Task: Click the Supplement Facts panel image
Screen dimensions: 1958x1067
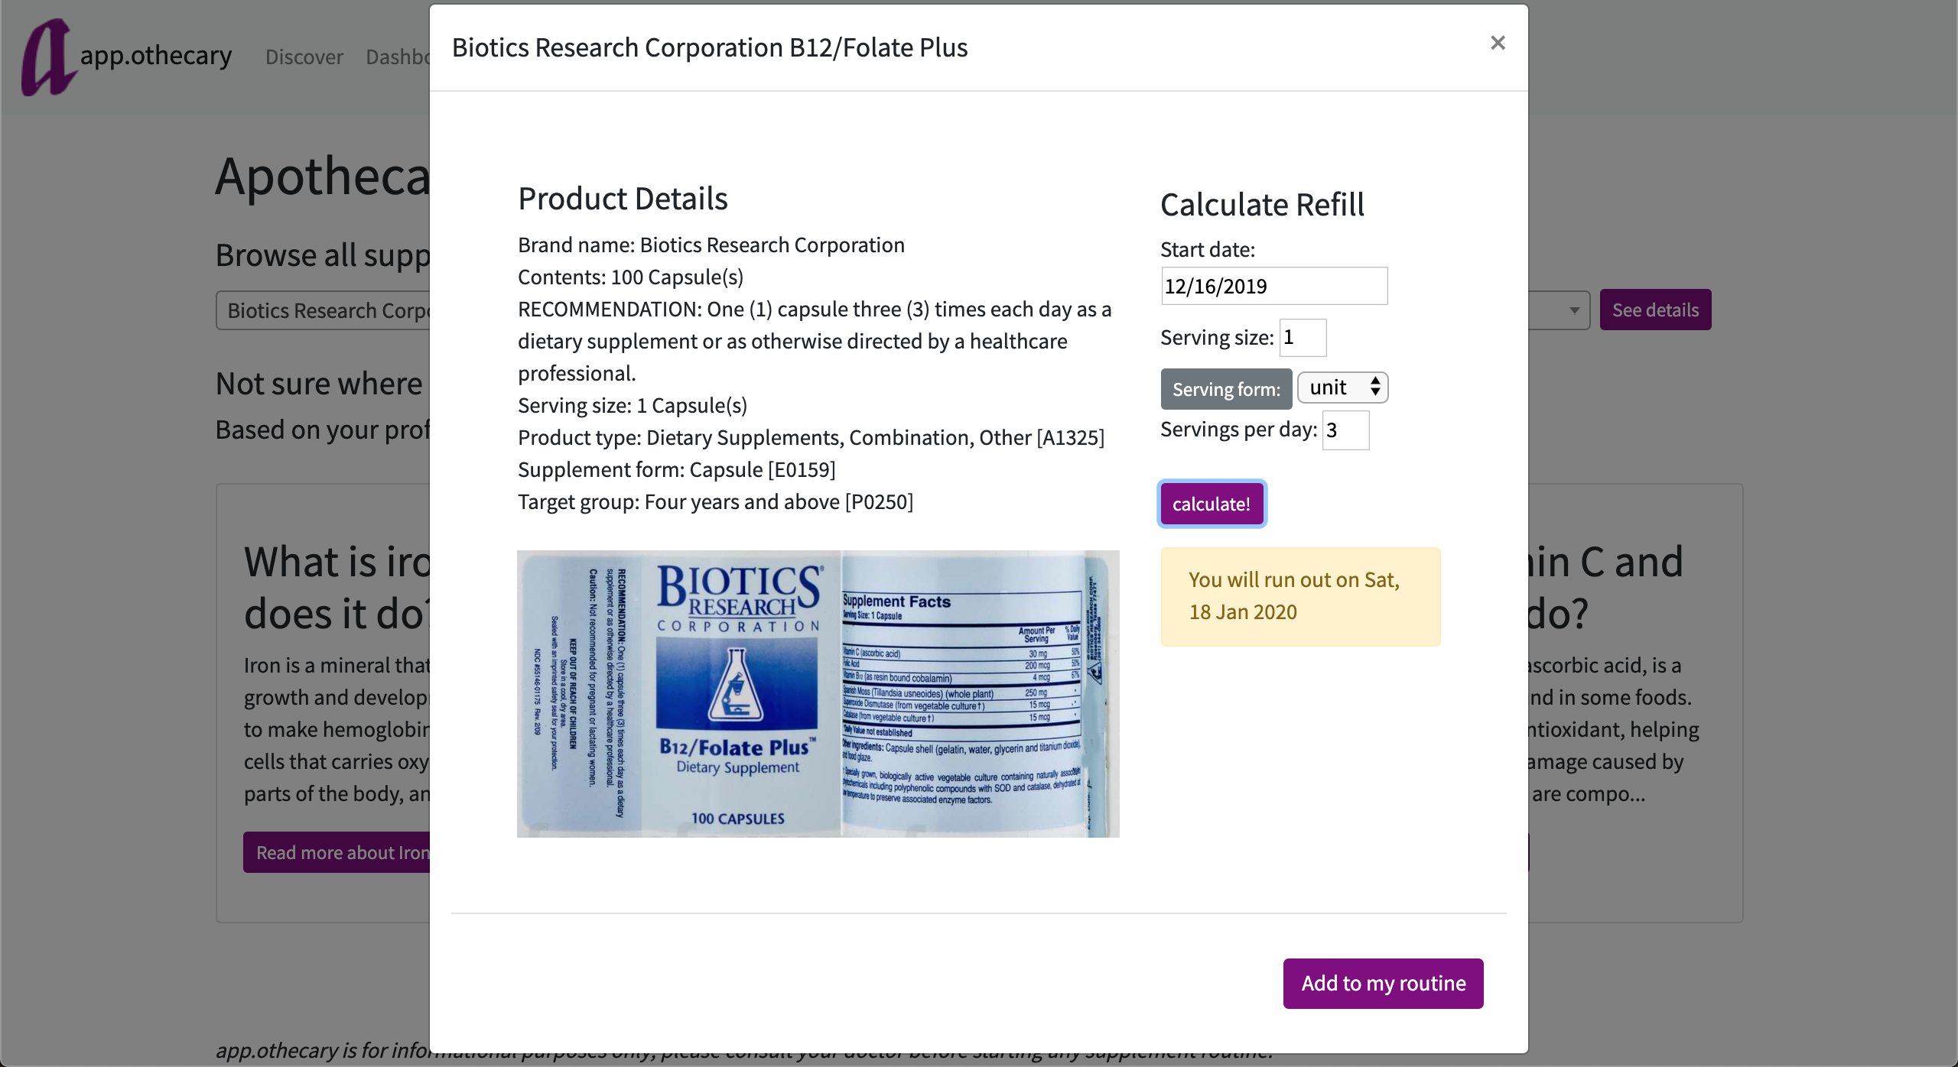Action: point(981,694)
